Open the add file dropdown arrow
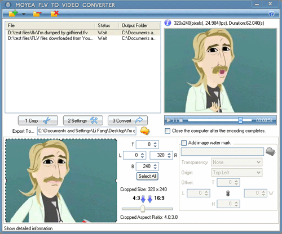Viewport: 282px width, 234px height. click(x=24, y=14)
